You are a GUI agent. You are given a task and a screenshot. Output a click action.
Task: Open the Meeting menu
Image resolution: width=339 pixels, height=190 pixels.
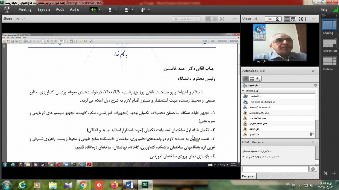[x=25, y=9]
